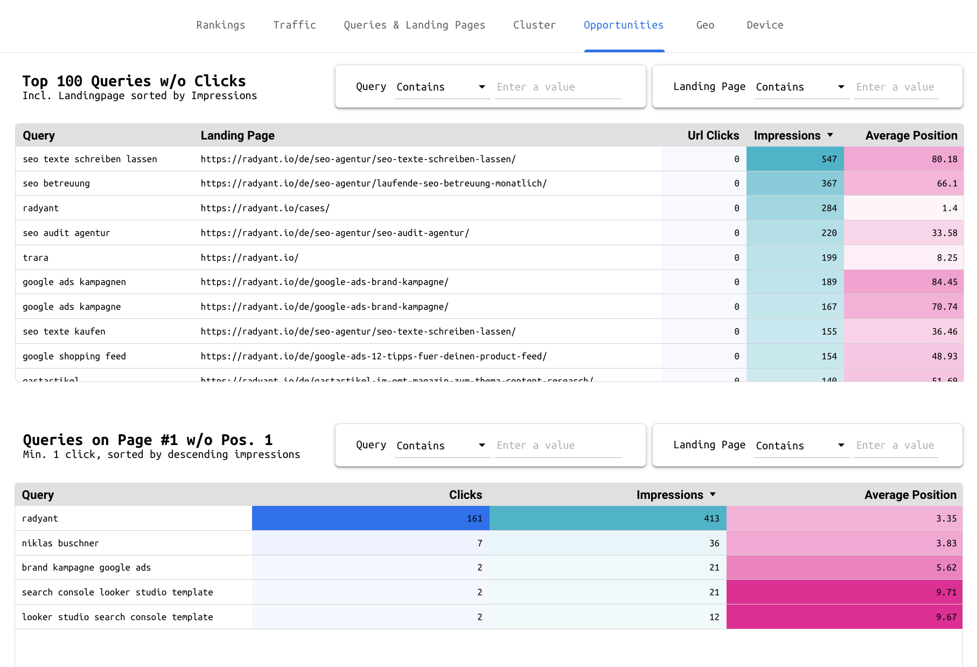
Task: Focus top Query value input field
Action: click(x=558, y=87)
